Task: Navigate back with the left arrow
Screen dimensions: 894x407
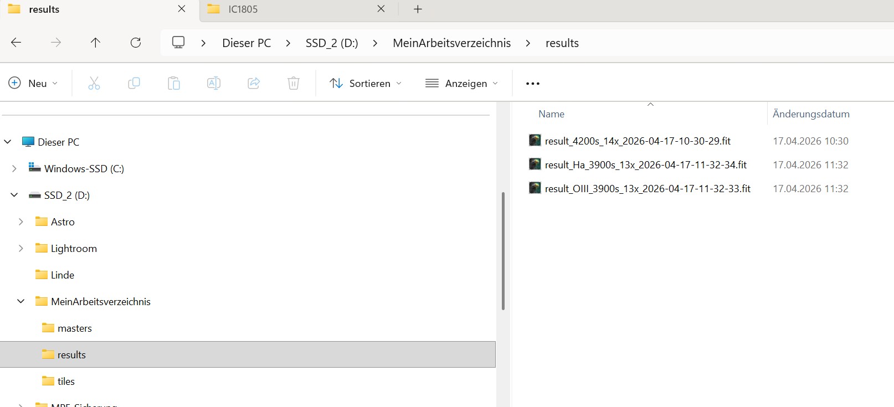Action: point(16,43)
